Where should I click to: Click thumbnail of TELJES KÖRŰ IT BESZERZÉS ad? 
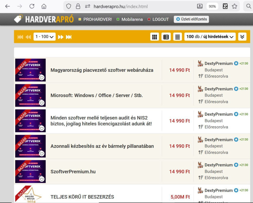tap(30, 194)
